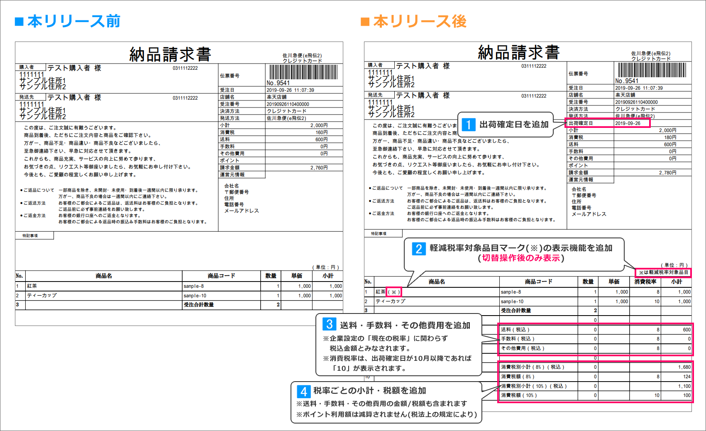Select sample-8 product code in before-release invoice
Image resolution: width=706 pixels, height=431 pixels.
point(194,286)
